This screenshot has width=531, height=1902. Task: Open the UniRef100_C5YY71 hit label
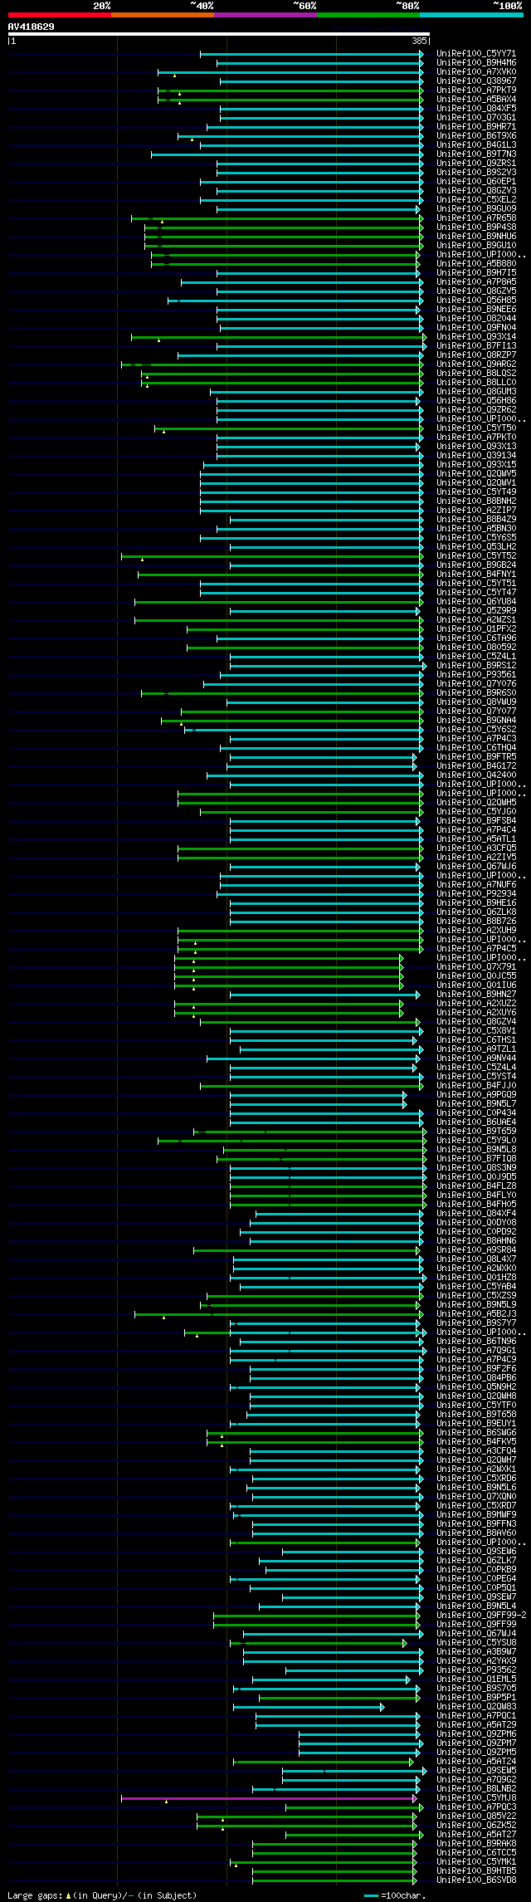tap(476, 53)
